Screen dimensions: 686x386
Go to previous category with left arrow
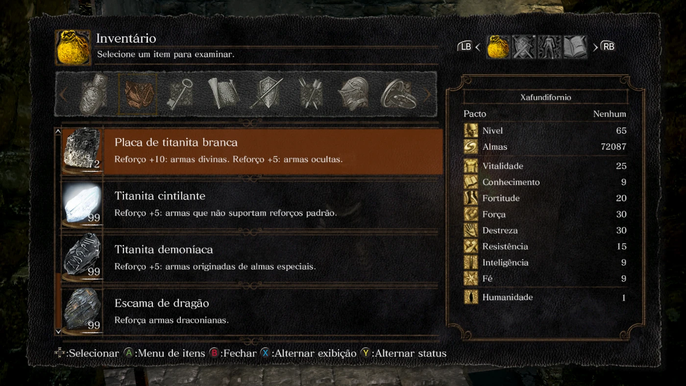click(x=64, y=95)
